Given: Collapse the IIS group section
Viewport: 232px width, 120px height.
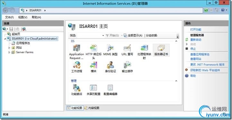Looking at the screenshot, I should [x=176, y=41].
